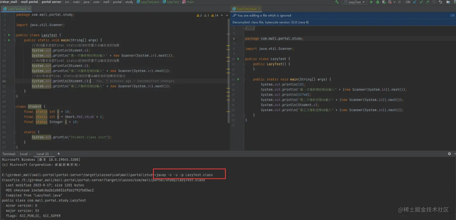Click run gutter icon beside decompiled main method
This screenshot has width=456, height=220.
point(238,79)
